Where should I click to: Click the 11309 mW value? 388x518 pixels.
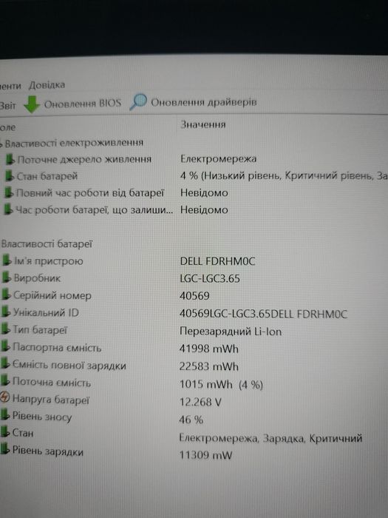(x=205, y=455)
